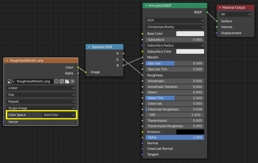
Task: Collapse the Principled BSDF node
Action: [146, 6]
